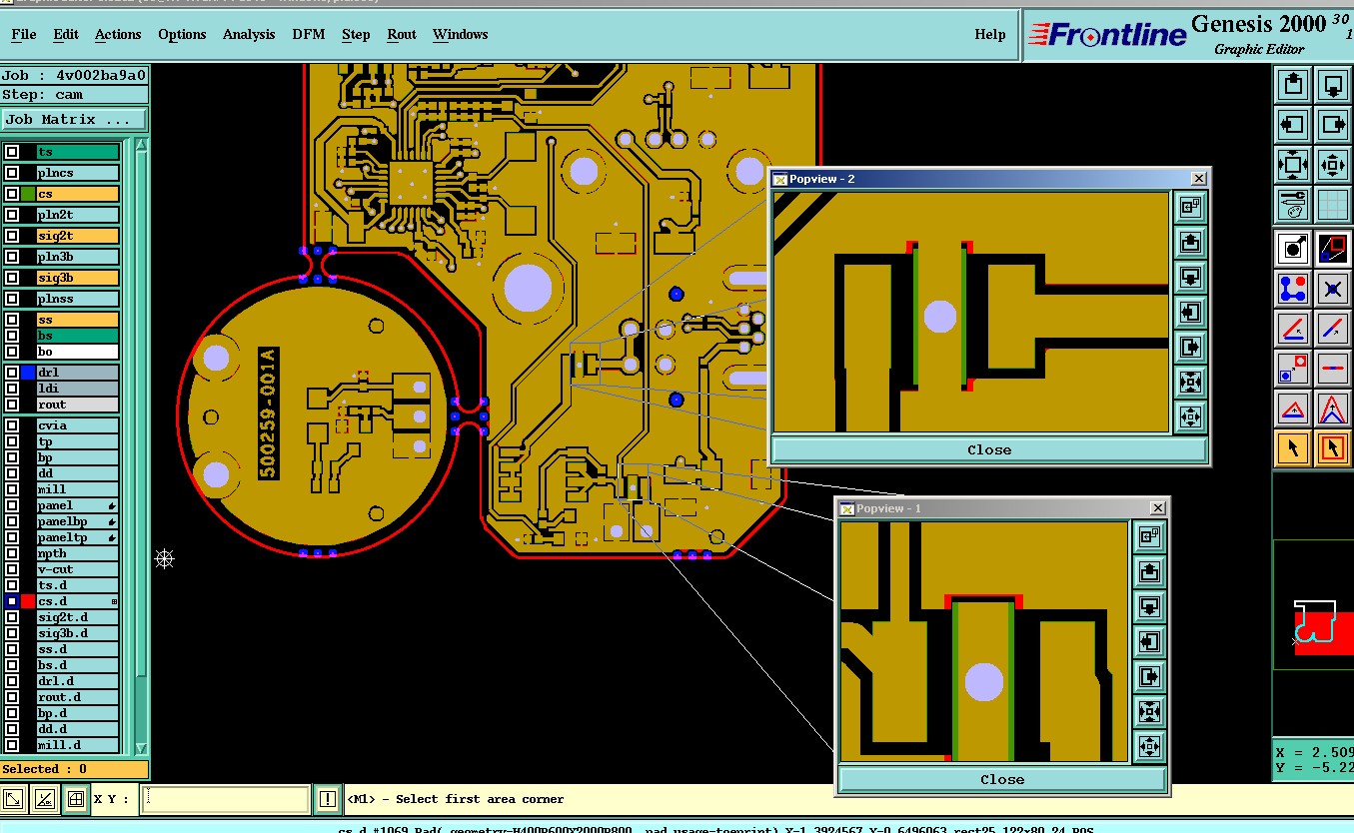Open the Analysis menu
This screenshot has width=1354, height=833.
click(249, 34)
